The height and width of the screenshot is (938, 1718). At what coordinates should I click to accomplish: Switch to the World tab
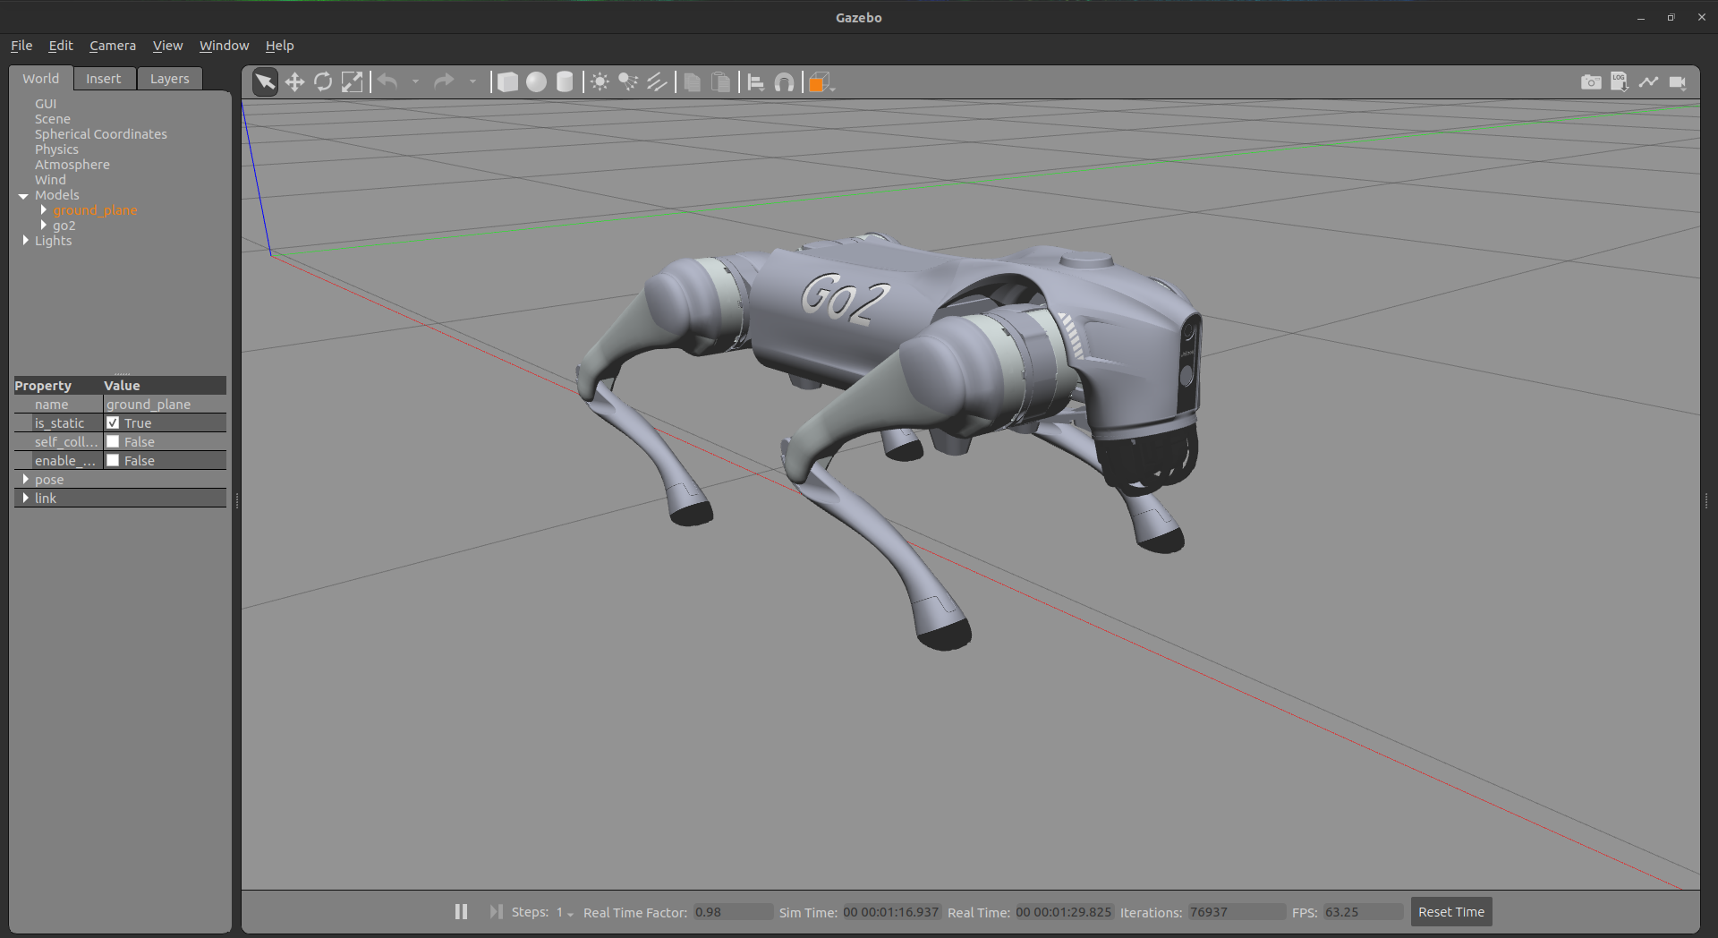pos(41,79)
